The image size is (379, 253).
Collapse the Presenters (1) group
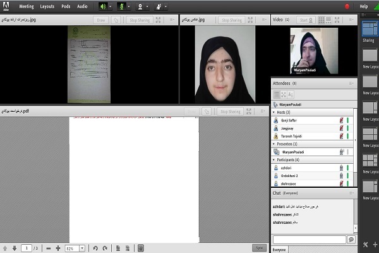pyautogui.click(x=274, y=144)
